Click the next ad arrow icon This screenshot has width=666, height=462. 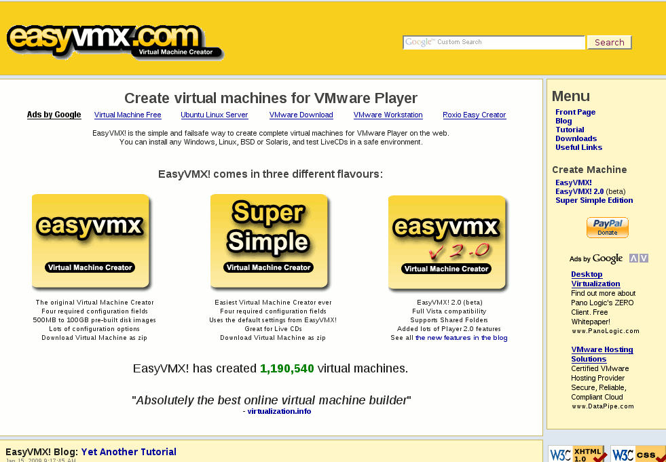tap(644, 258)
